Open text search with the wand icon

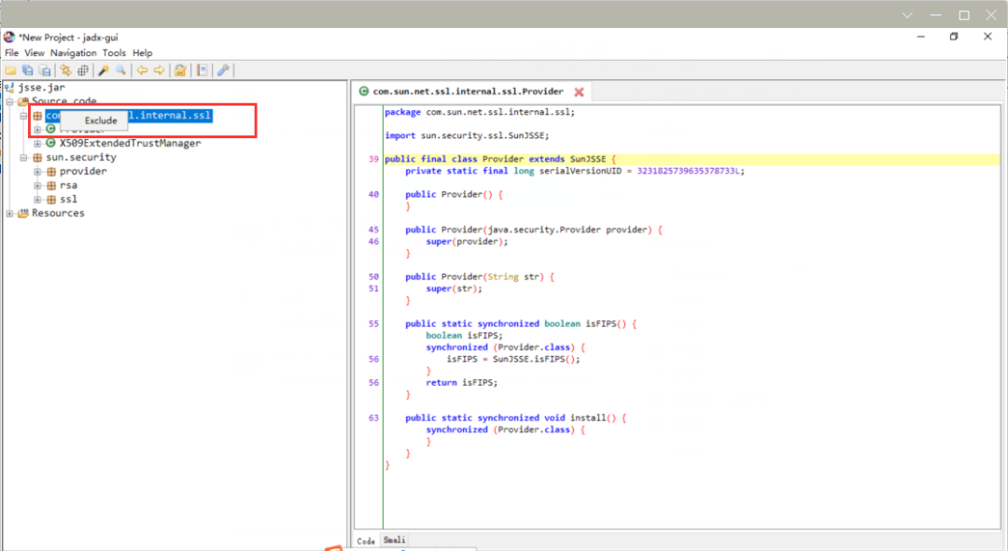[104, 70]
